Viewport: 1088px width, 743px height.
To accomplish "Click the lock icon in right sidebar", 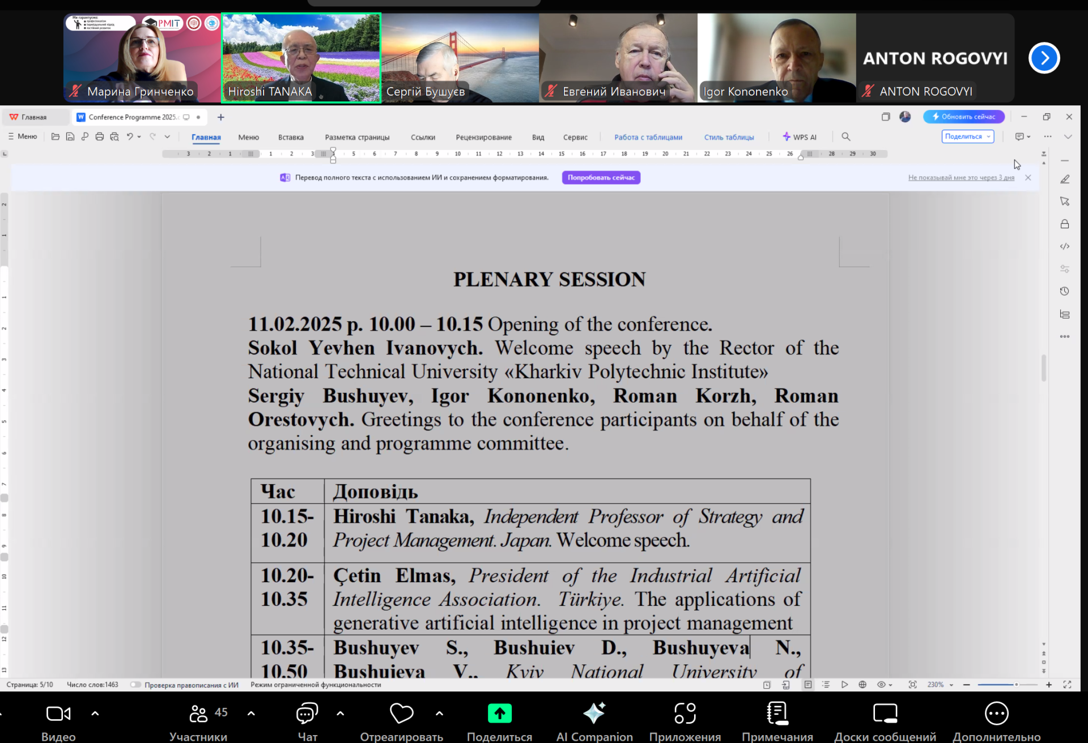I will coord(1065,224).
